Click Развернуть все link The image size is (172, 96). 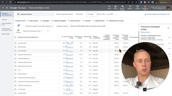coord(145,32)
